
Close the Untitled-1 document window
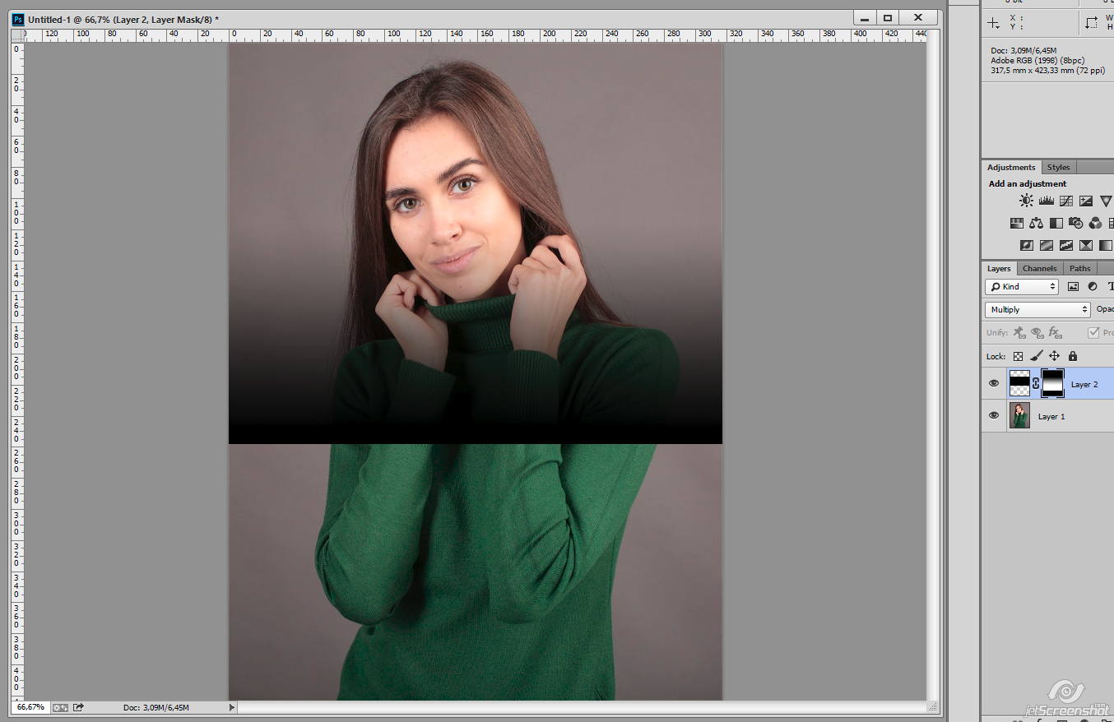[x=918, y=17]
